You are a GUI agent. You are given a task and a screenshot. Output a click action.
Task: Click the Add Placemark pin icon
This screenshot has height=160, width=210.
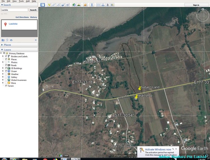click(49, 5)
